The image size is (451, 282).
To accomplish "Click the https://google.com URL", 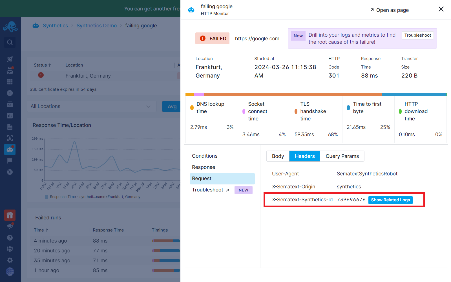I will click(x=257, y=39).
